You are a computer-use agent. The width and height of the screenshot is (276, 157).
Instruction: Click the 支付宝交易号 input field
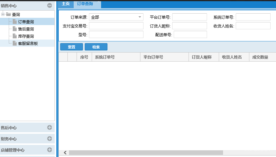[x=116, y=26]
